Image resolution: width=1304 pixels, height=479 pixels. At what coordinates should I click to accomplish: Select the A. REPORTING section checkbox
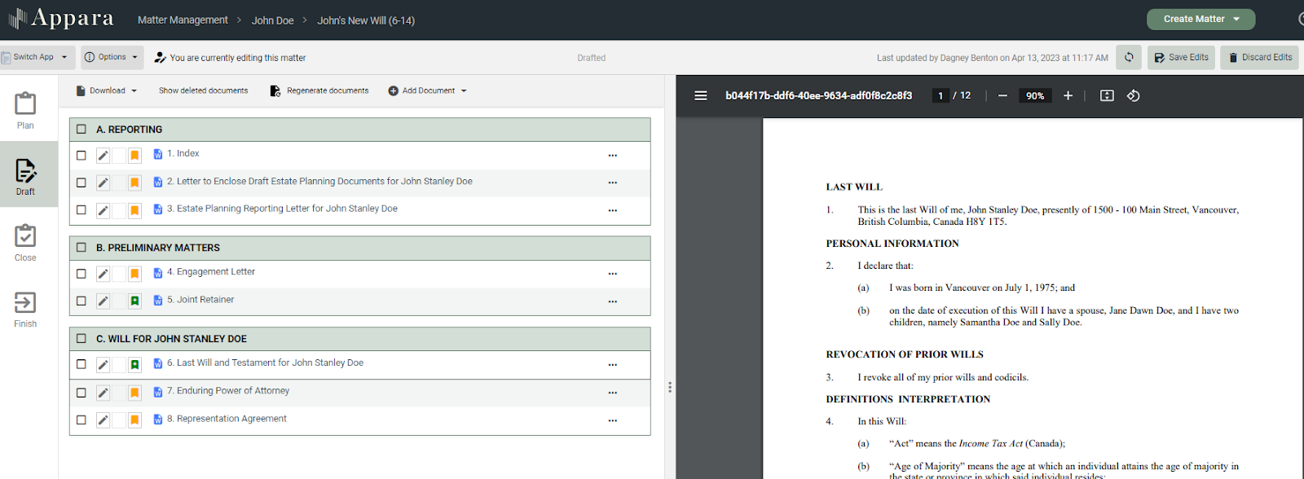81,130
